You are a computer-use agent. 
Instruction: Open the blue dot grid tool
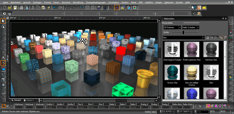tap(105, 7)
